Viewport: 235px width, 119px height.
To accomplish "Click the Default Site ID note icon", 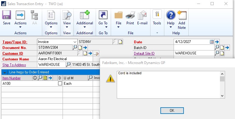I will click(x=222, y=53).
